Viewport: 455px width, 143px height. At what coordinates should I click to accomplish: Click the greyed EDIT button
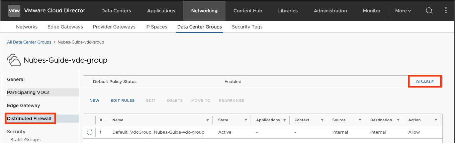click(151, 100)
